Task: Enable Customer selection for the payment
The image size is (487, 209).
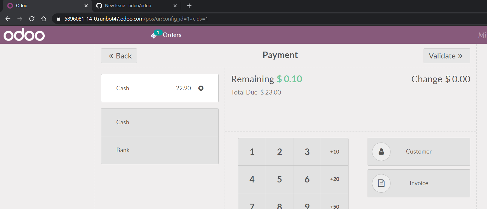Action: pos(418,152)
